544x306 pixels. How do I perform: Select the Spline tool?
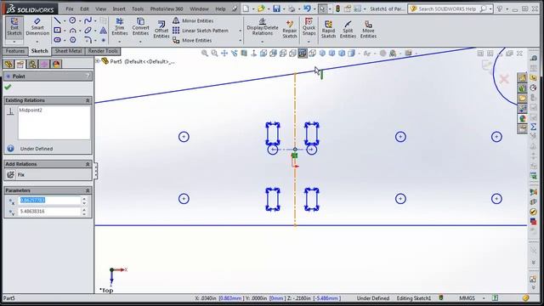click(88, 20)
